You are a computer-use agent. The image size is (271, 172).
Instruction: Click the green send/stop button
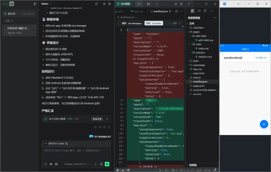tap(107, 164)
